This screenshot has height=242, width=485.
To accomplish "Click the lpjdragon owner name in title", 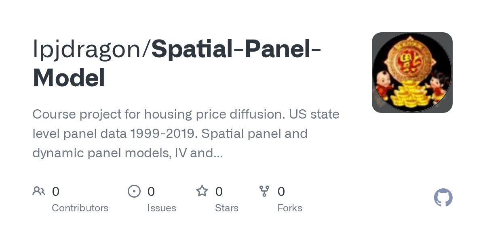I will (91, 50).
